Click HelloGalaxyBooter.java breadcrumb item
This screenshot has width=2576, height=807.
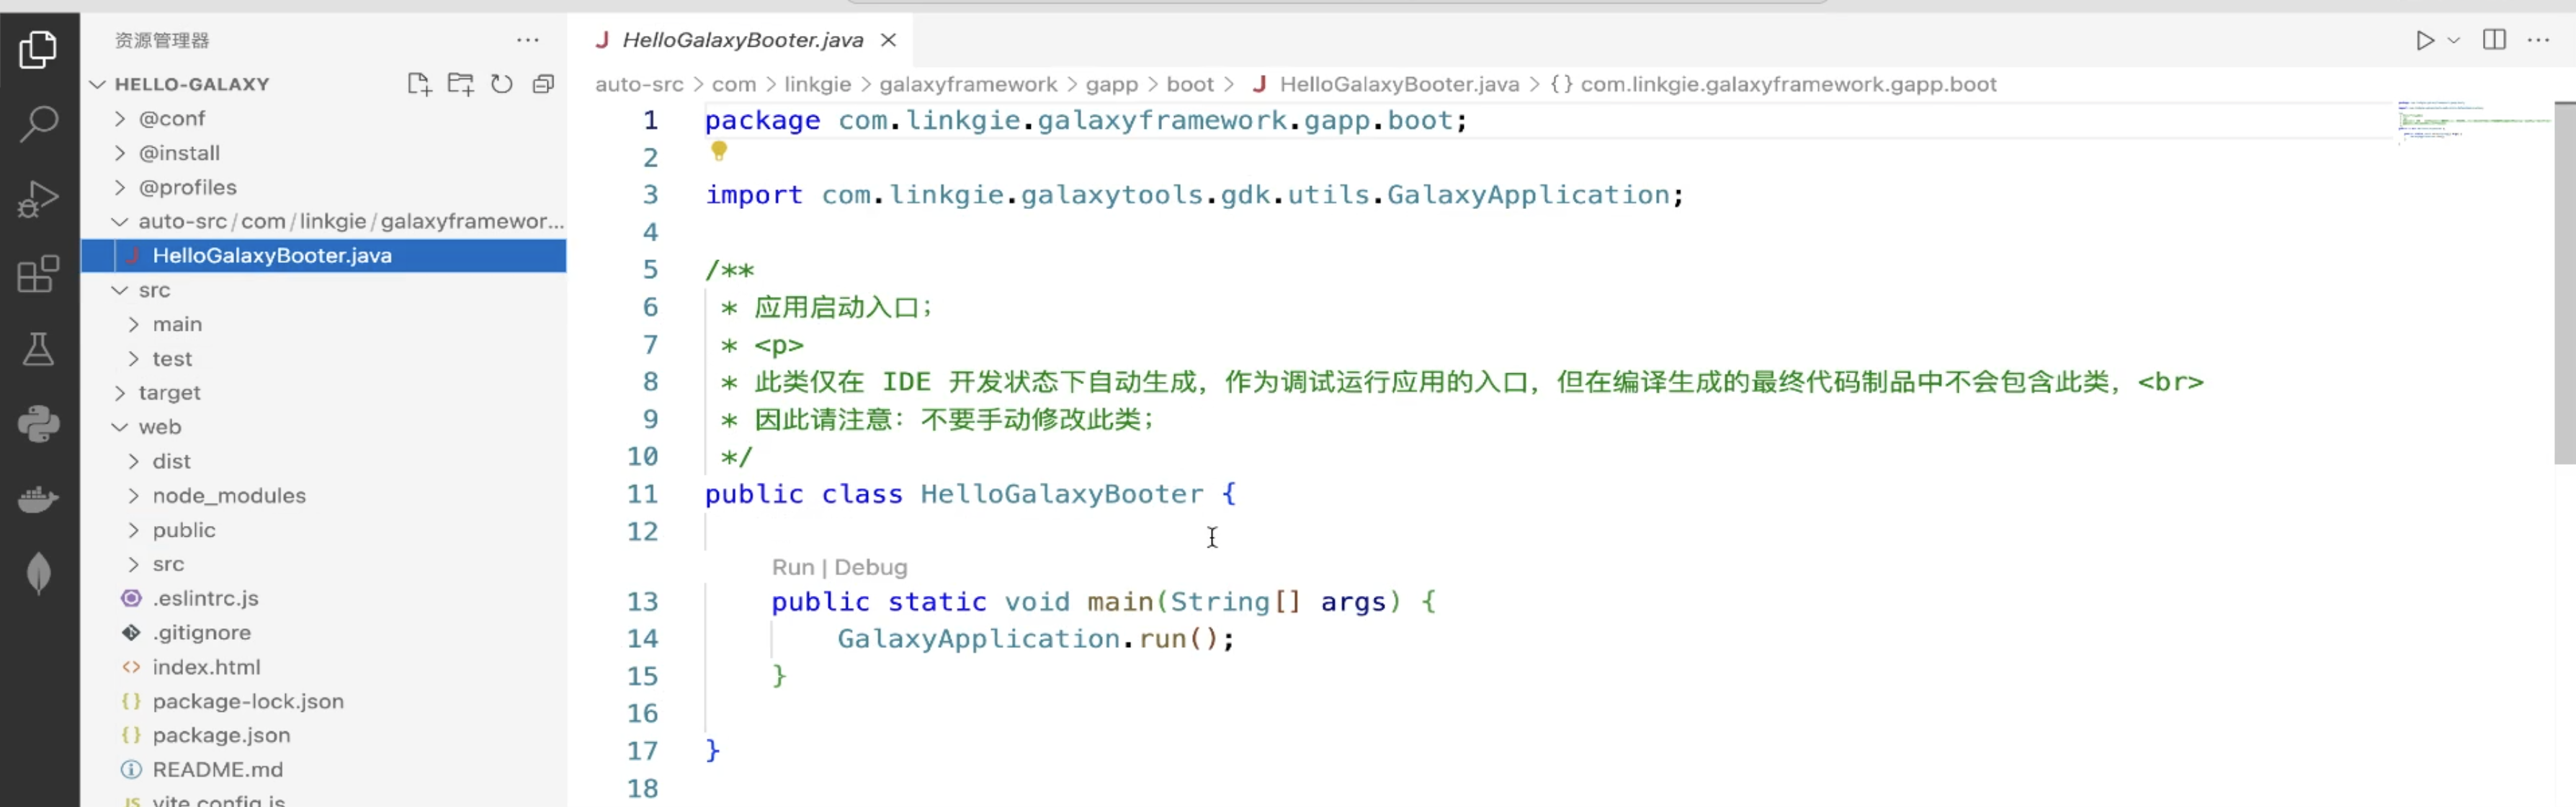point(1386,84)
